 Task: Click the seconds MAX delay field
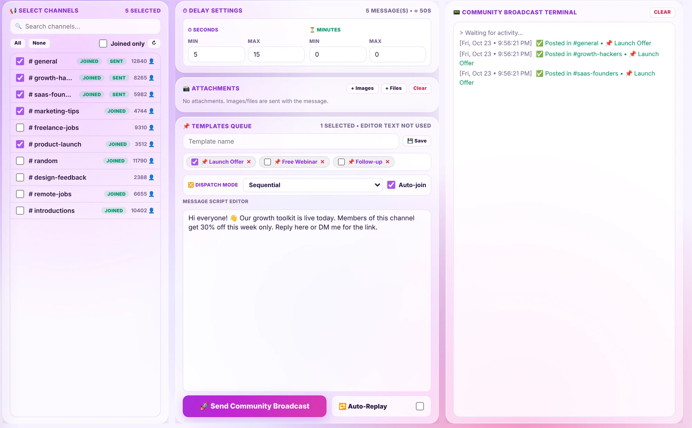pos(276,54)
